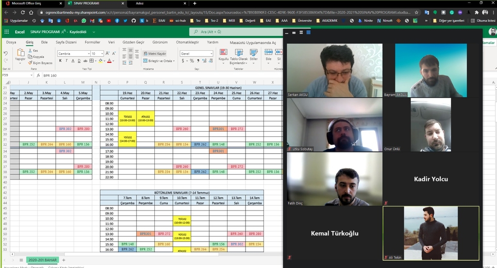
Task: Click the Undo arrow in the ribbon
Action: 5,53
